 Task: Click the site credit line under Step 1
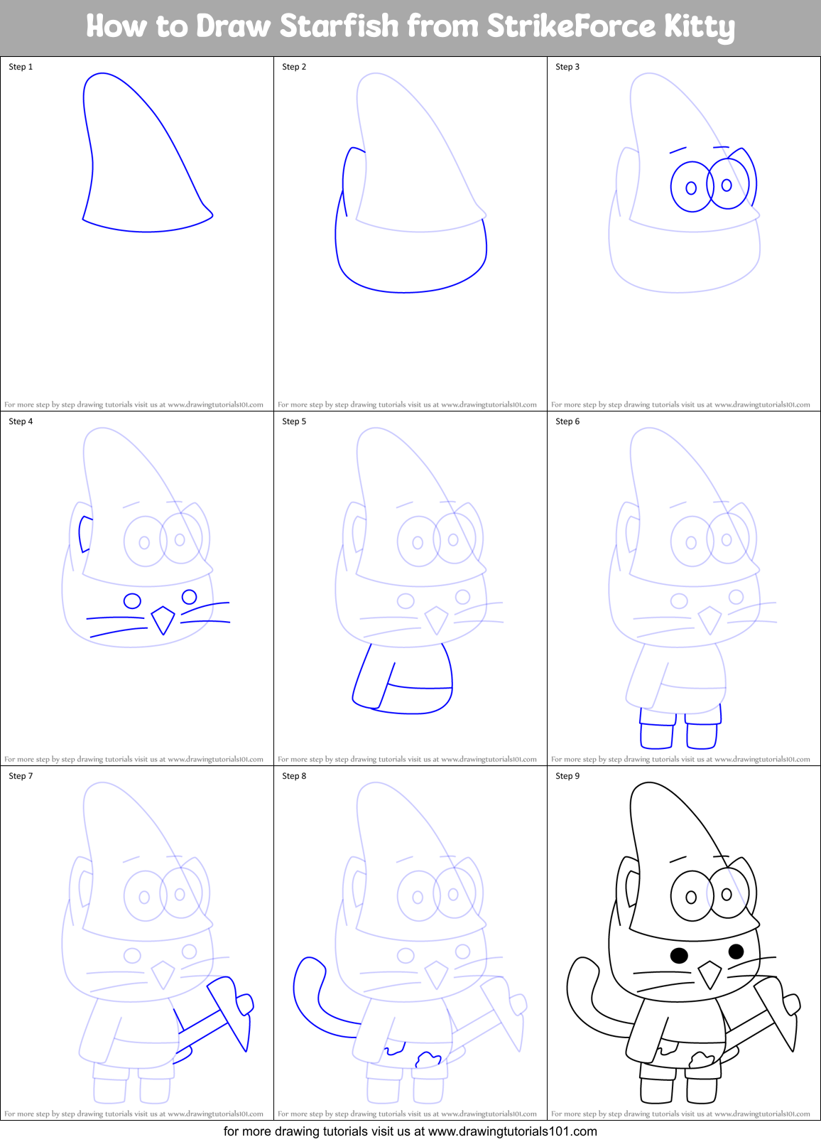coord(134,404)
